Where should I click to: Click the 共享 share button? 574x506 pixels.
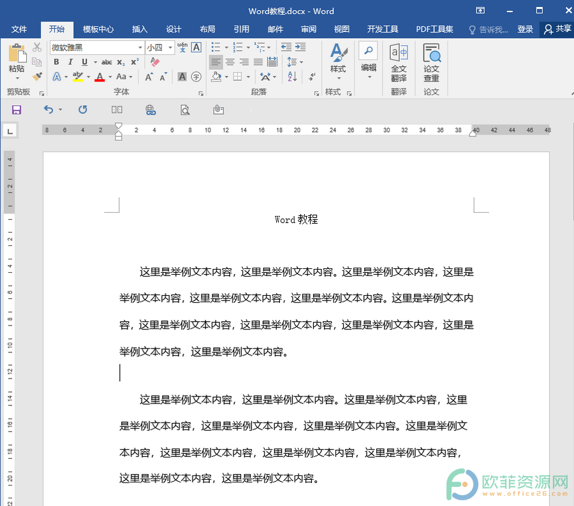(x=557, y=29)
